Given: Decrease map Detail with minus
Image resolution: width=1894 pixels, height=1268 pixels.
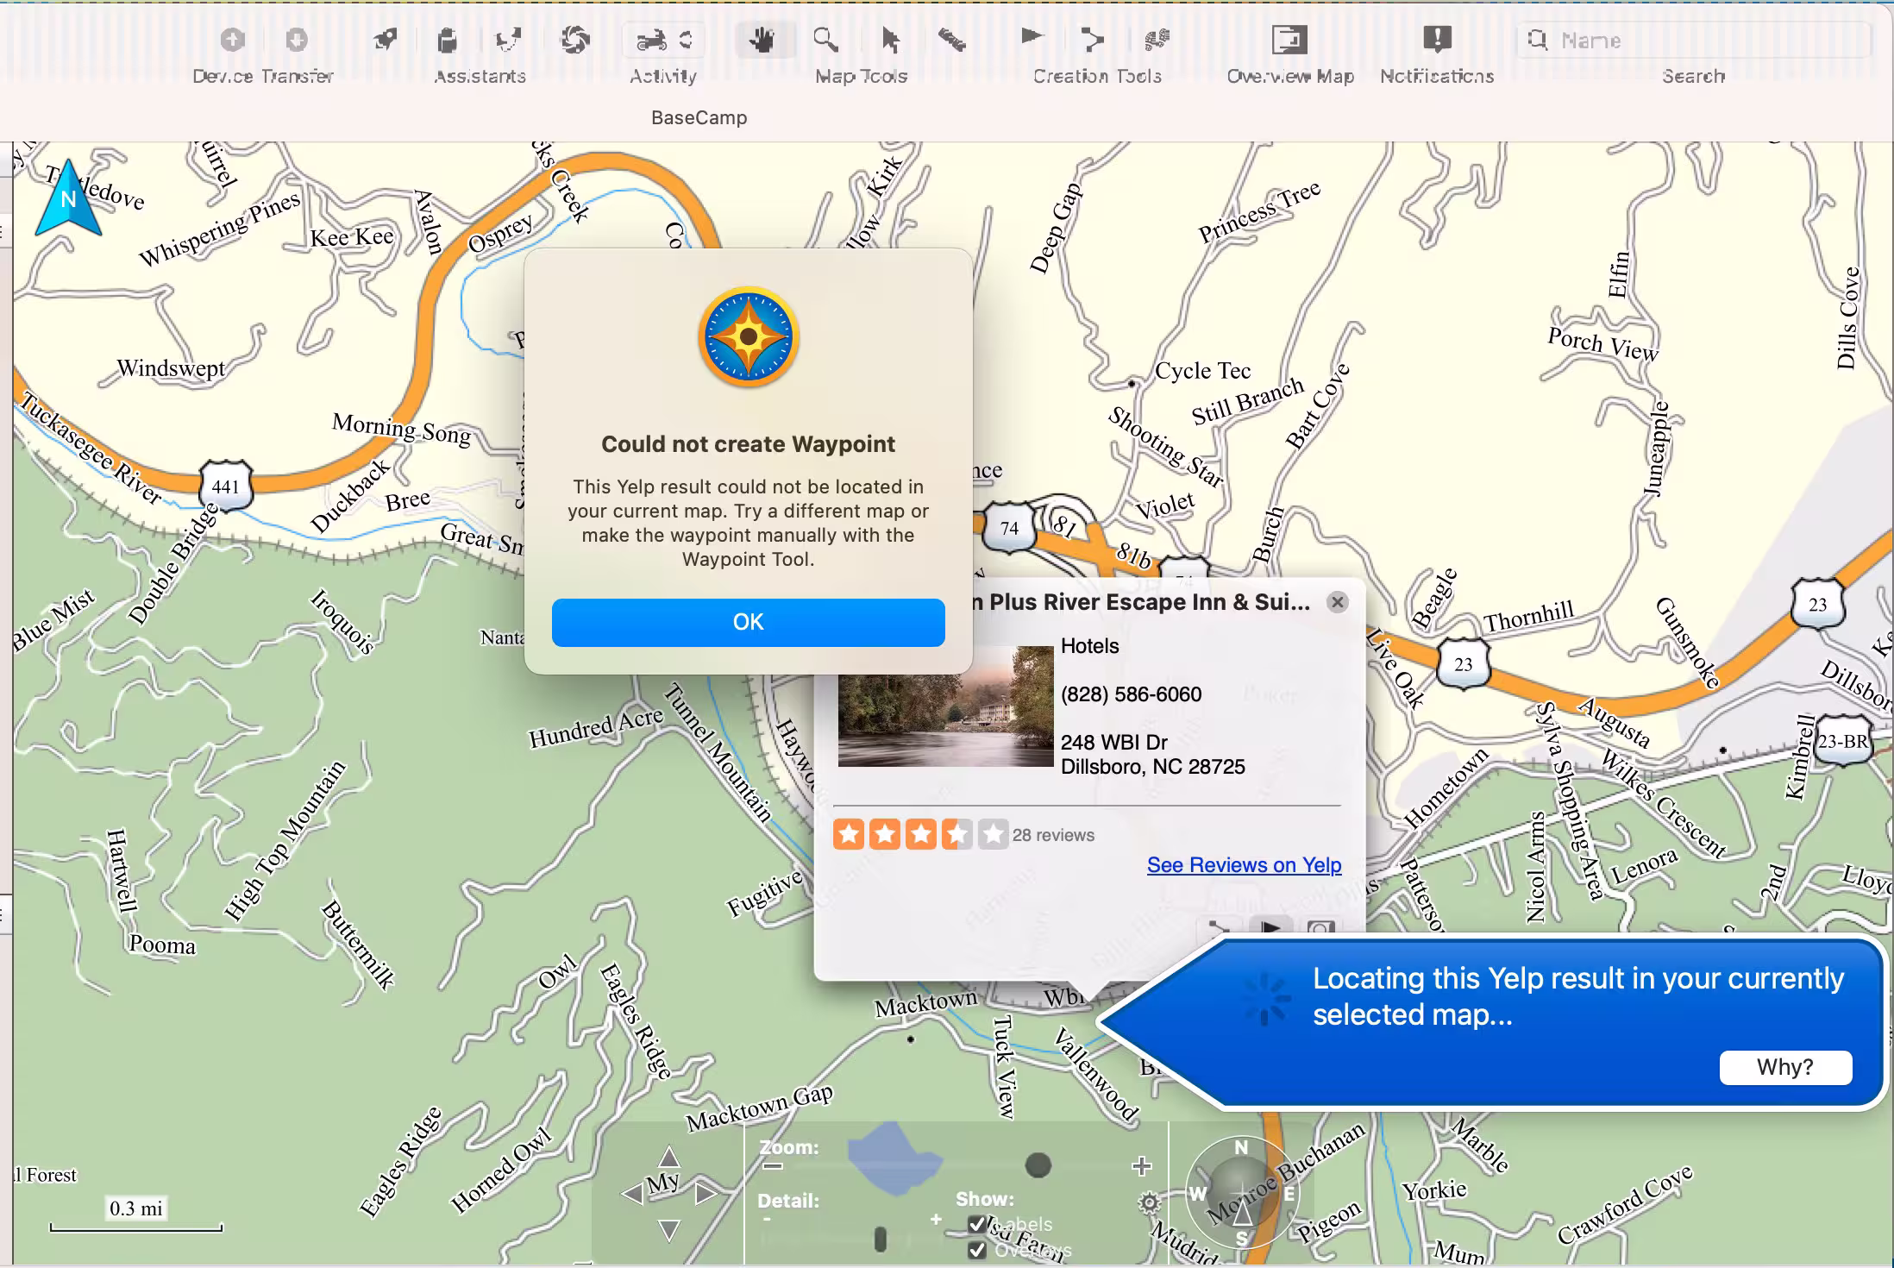Looking at the screenshot, I should 766,1220.
